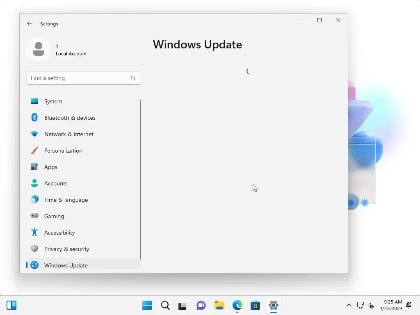This screenshot has width=420, height=315.
Task: Click the Settings gear taskbar icon
Action: tap(274, 305)
